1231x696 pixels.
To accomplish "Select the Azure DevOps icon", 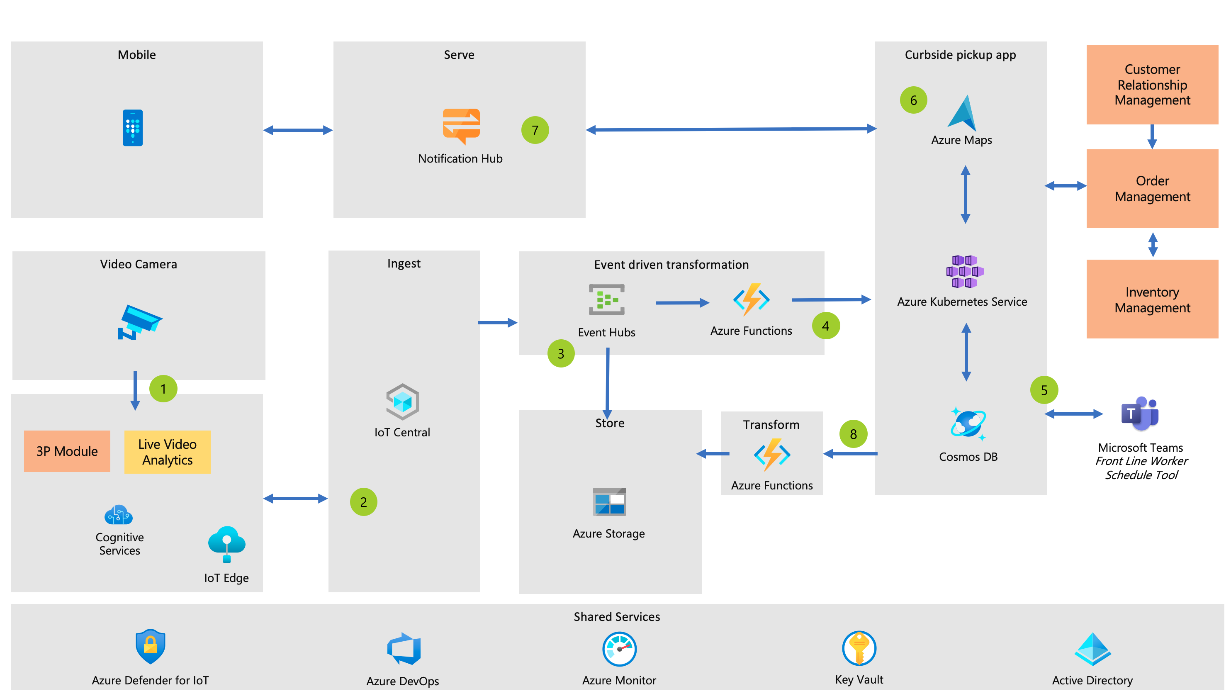I will tap(404, 649).
